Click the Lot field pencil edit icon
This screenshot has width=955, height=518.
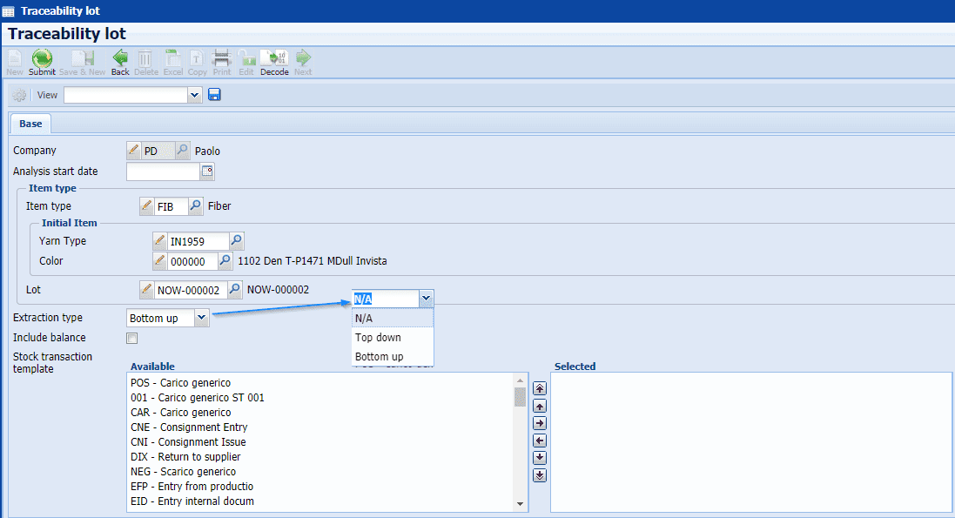click(148, 289)
